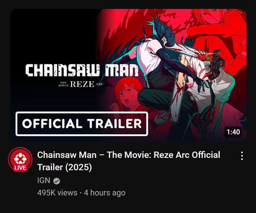256x213 pixels.
Task: Click the Reze Arc movie subtitle logo
Action: 81,84
